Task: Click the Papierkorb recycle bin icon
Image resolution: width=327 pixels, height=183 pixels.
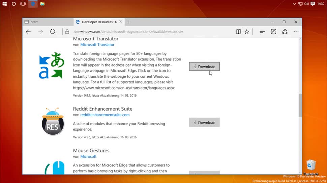Action: tap(311, 167)
